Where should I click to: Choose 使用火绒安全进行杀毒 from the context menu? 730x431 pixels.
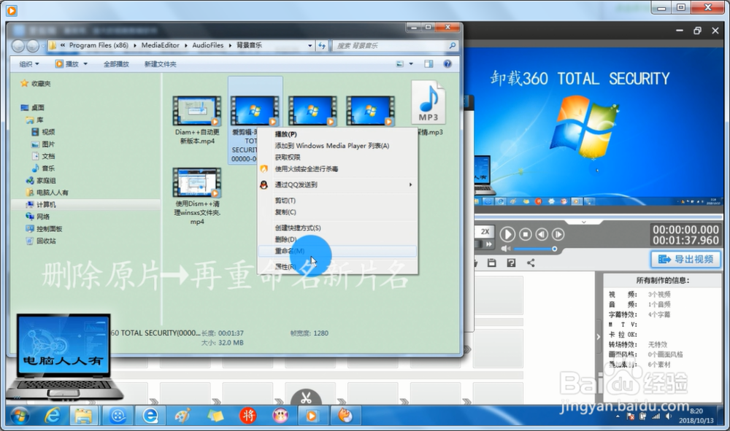(337, 168)
